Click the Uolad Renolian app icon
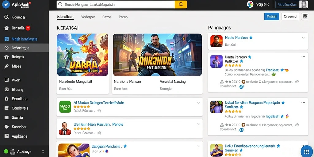 point(216,107)
